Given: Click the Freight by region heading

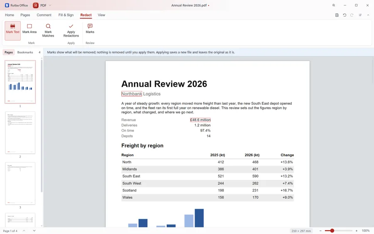Looking at the screenshot, I should click(143, 145).
